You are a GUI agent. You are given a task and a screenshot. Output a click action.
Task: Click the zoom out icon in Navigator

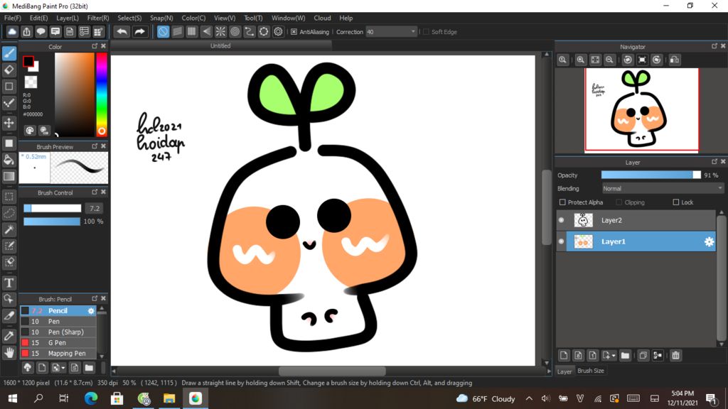pyautogui.click(x=609, y=60)
